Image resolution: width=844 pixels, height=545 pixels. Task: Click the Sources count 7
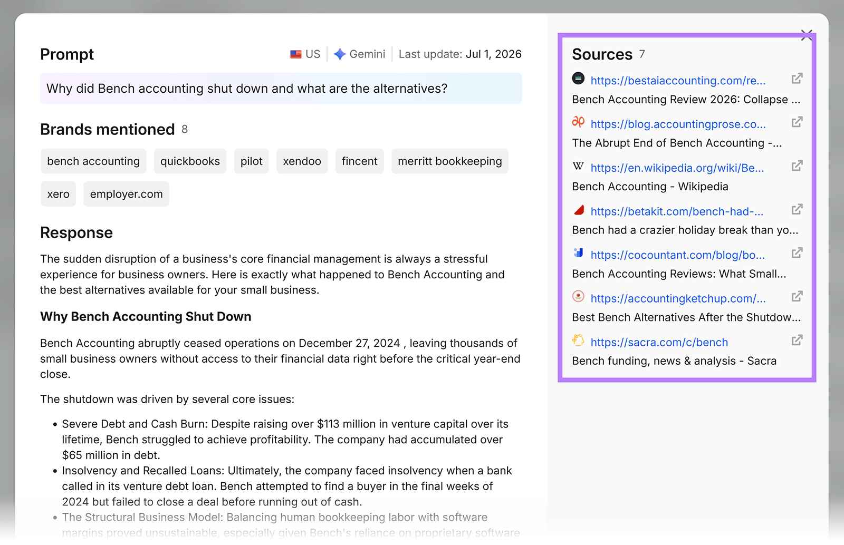[642, 54]
